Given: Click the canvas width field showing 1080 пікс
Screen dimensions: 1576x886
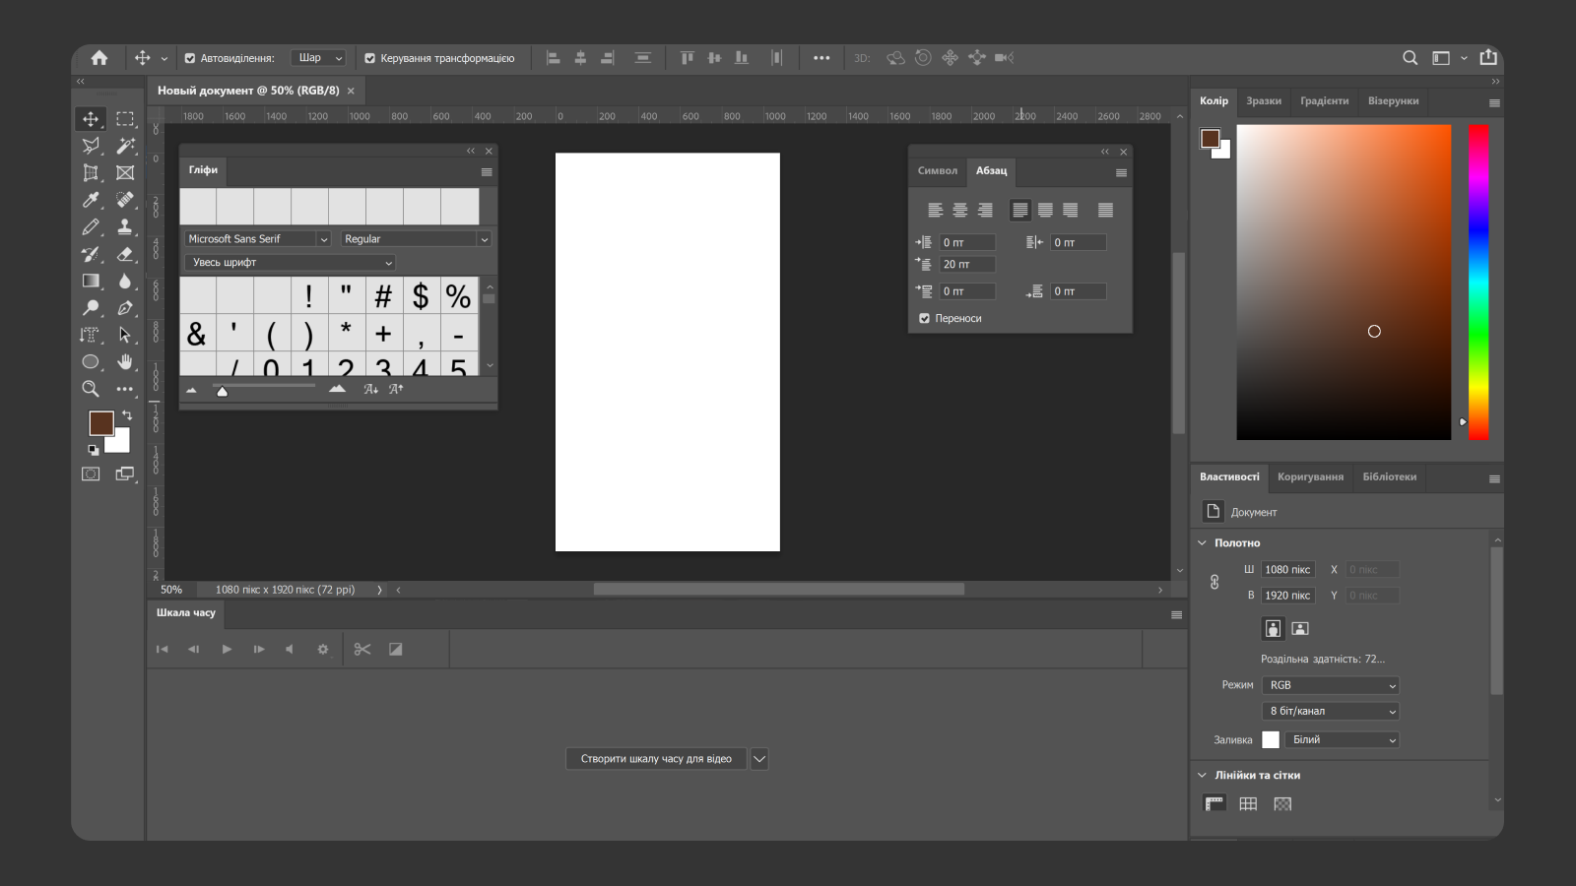Looking at the screenshot, I should pos(1287,569).
